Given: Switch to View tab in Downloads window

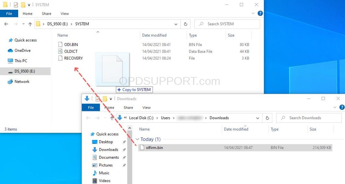Looking at the screenshot, I should pyautogui.click(x=146, y=108).
